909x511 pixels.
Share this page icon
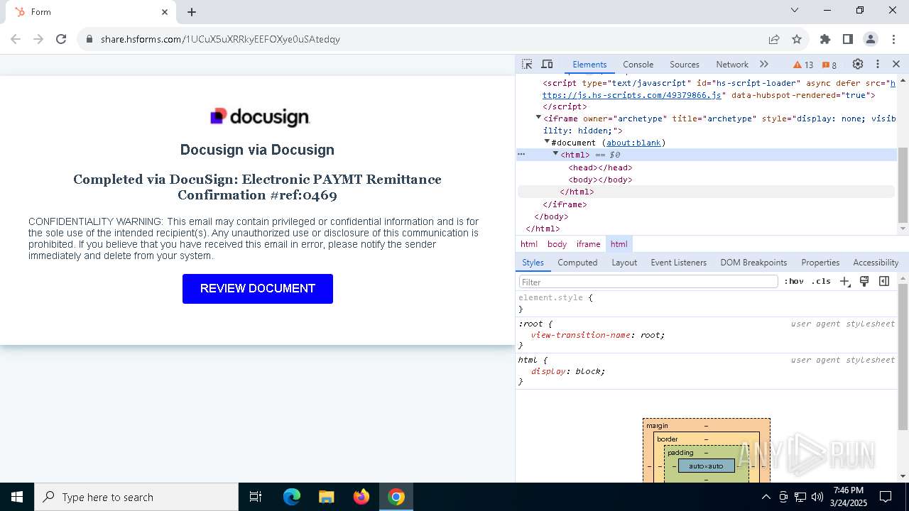(x=774, y=39)
